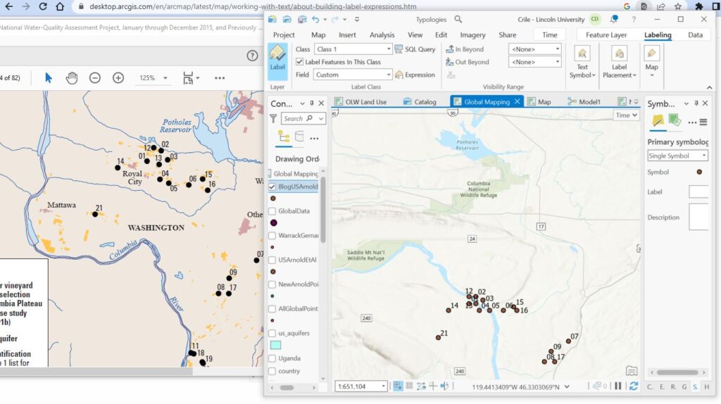
Task: Select the Symbology gallery tab icon
Action: [658, 121]
